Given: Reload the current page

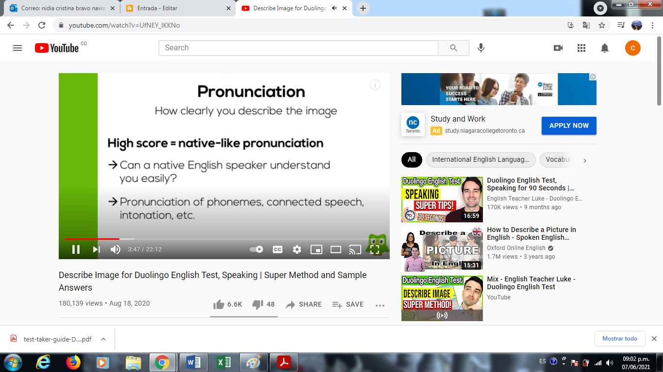Looking at the screenshot, I should click(x=42, y=25).
